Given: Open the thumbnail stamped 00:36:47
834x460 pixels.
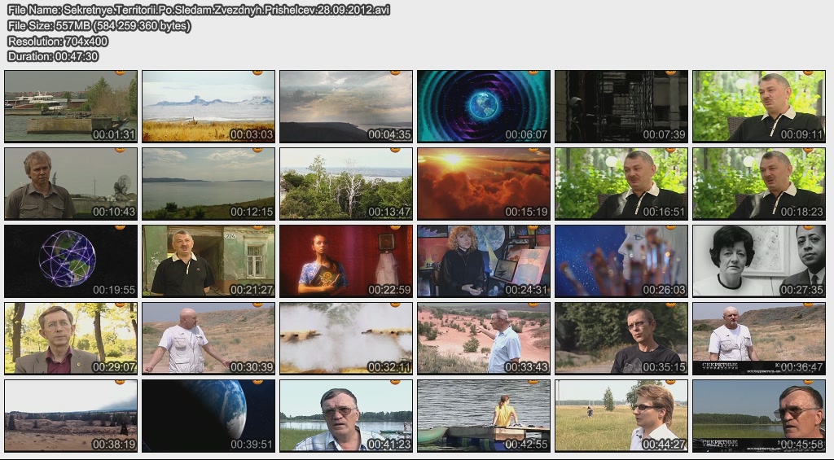Looking at the screenshot, I should [759, 338].
